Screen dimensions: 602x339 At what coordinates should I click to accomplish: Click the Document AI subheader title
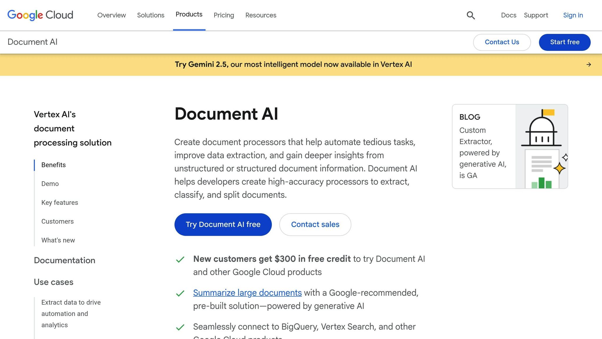click(x=32, y=42)
